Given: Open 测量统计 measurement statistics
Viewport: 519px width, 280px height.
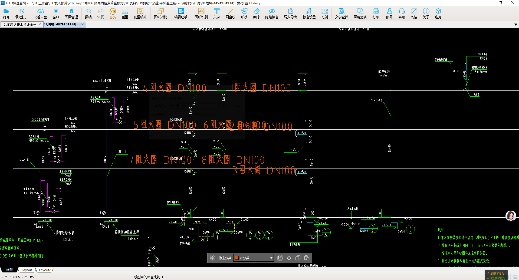Looking at the screenshot, I should (140, 13).
